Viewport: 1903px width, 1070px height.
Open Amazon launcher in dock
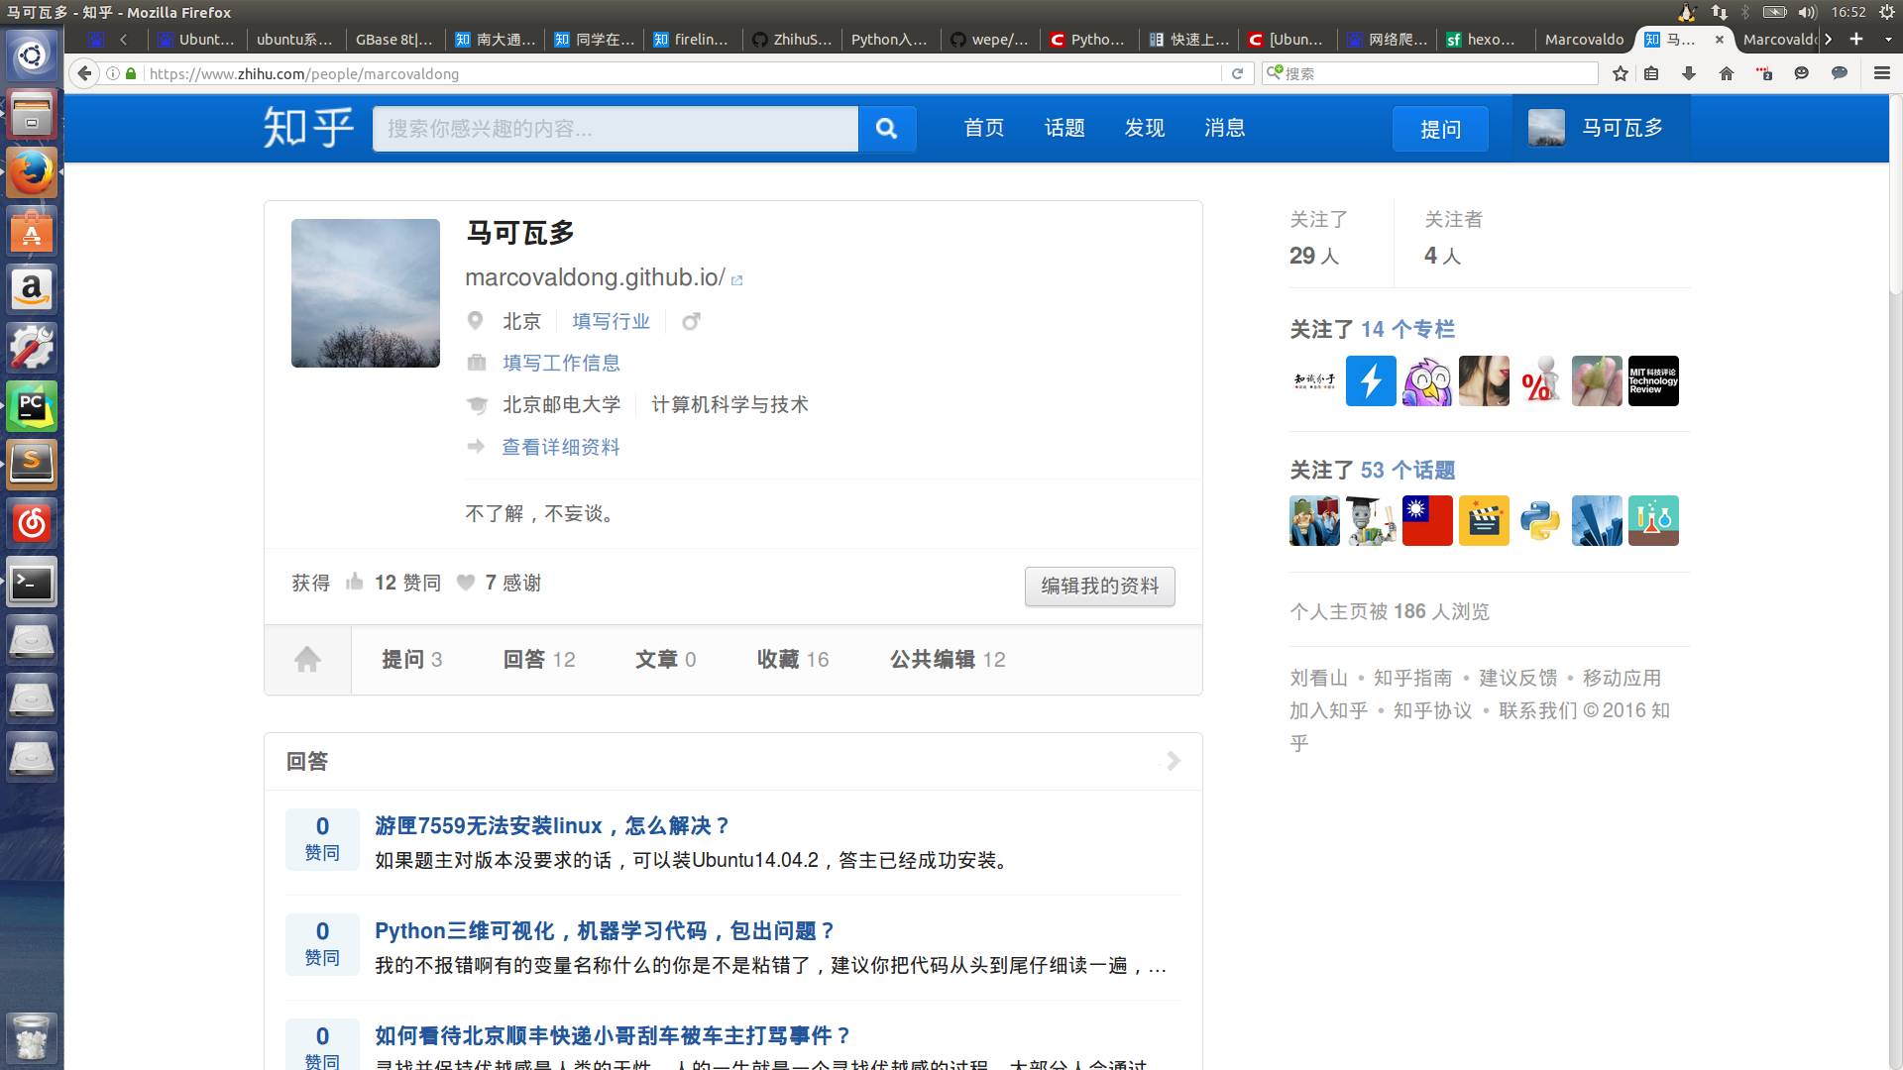(32, 289)
